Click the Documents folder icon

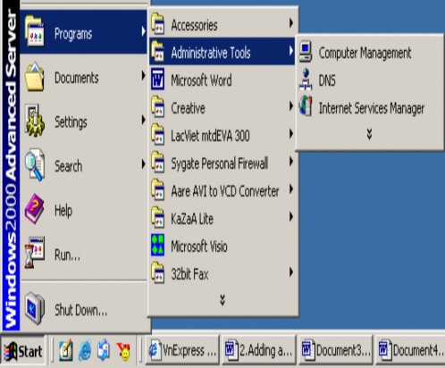34,77
